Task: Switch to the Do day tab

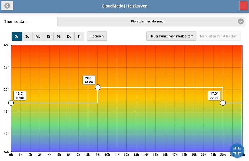Action: click(69, 36)
